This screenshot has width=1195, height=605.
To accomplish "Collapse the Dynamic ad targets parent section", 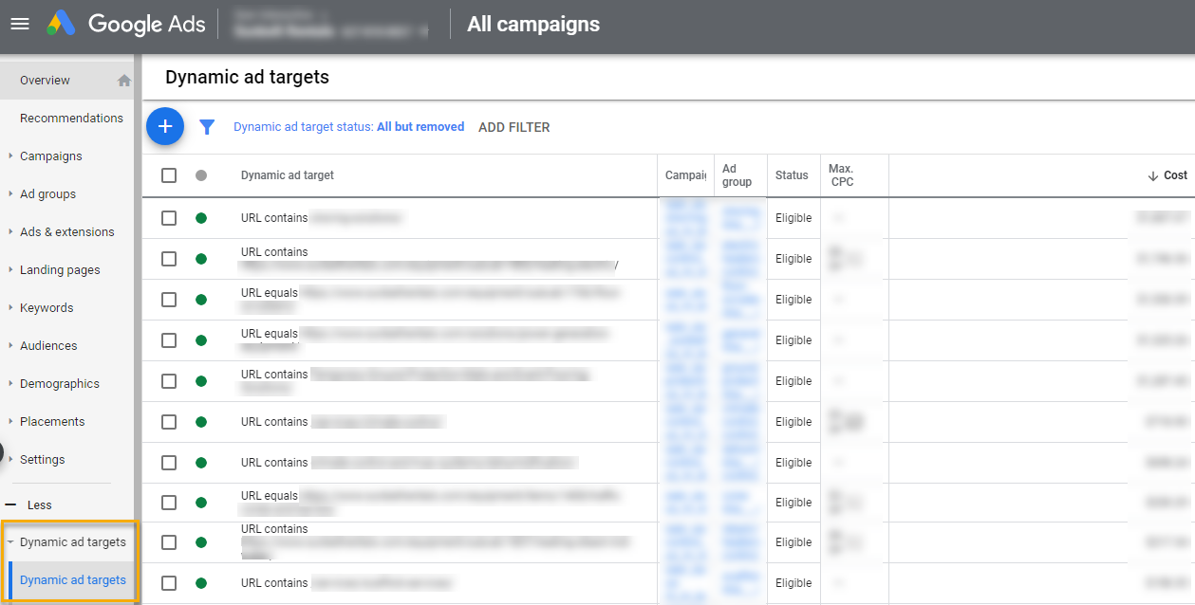I will (x=10, y=542).
